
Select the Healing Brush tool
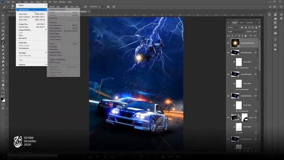(x=3, y=39)
